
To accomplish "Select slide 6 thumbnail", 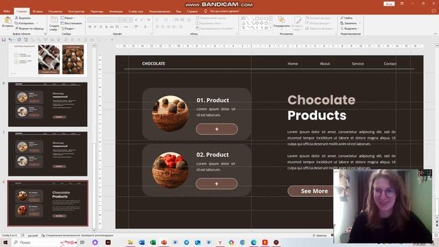I will coord(47,104).
